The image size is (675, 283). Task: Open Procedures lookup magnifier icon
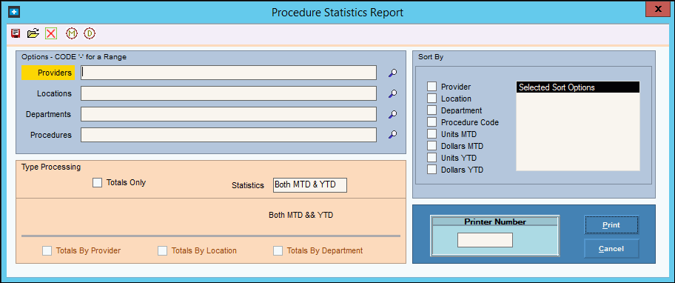[x=392, y=135]
